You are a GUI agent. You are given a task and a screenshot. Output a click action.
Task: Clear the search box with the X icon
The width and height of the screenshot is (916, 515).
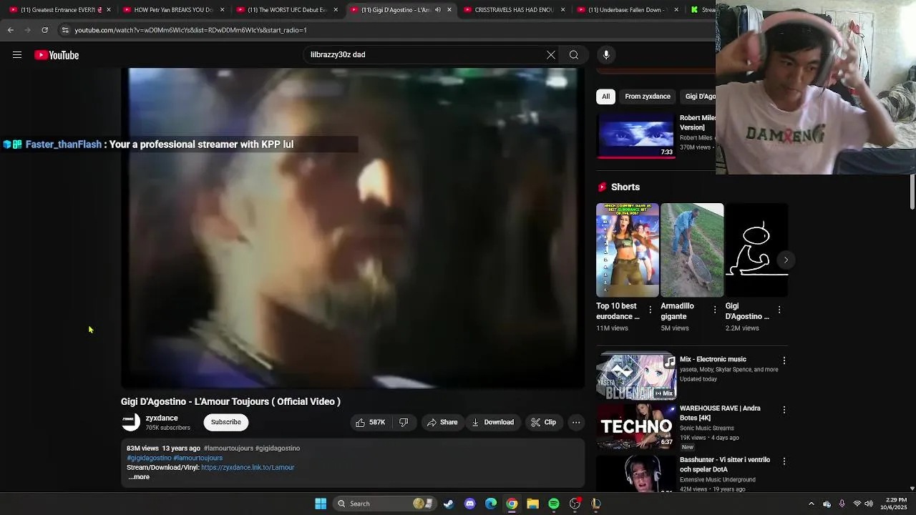click(x=551, y=55)
